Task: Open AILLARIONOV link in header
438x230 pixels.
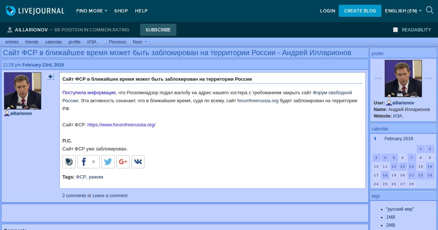Action: click(x=31, y=30)
